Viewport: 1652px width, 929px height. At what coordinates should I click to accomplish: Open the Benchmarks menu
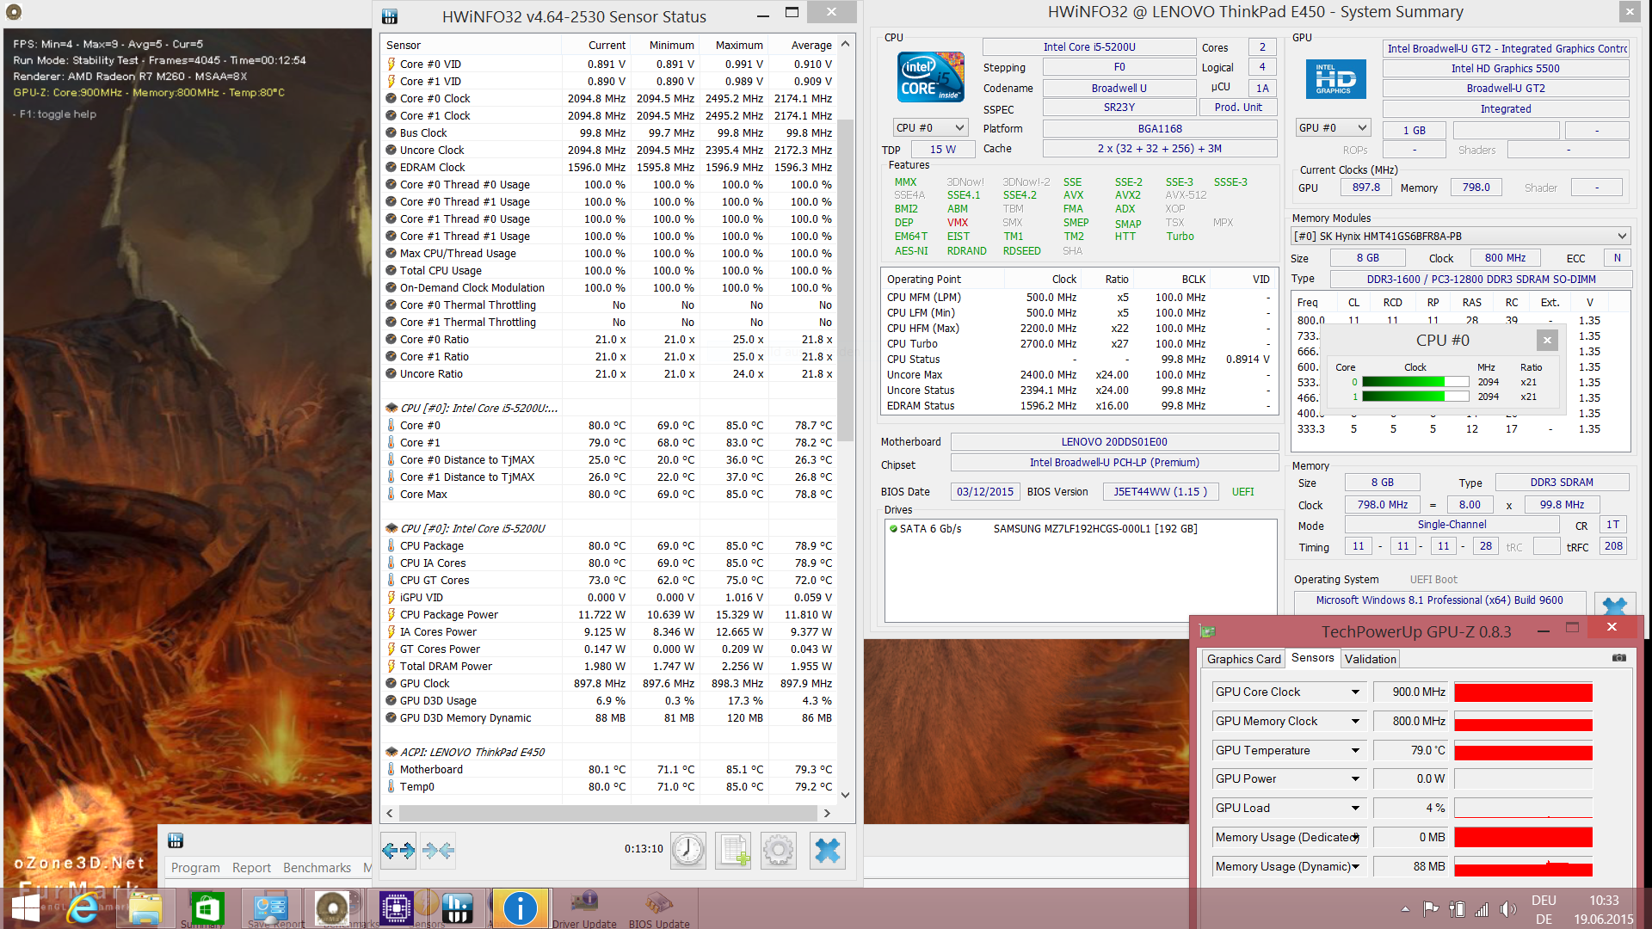(317, 868)
